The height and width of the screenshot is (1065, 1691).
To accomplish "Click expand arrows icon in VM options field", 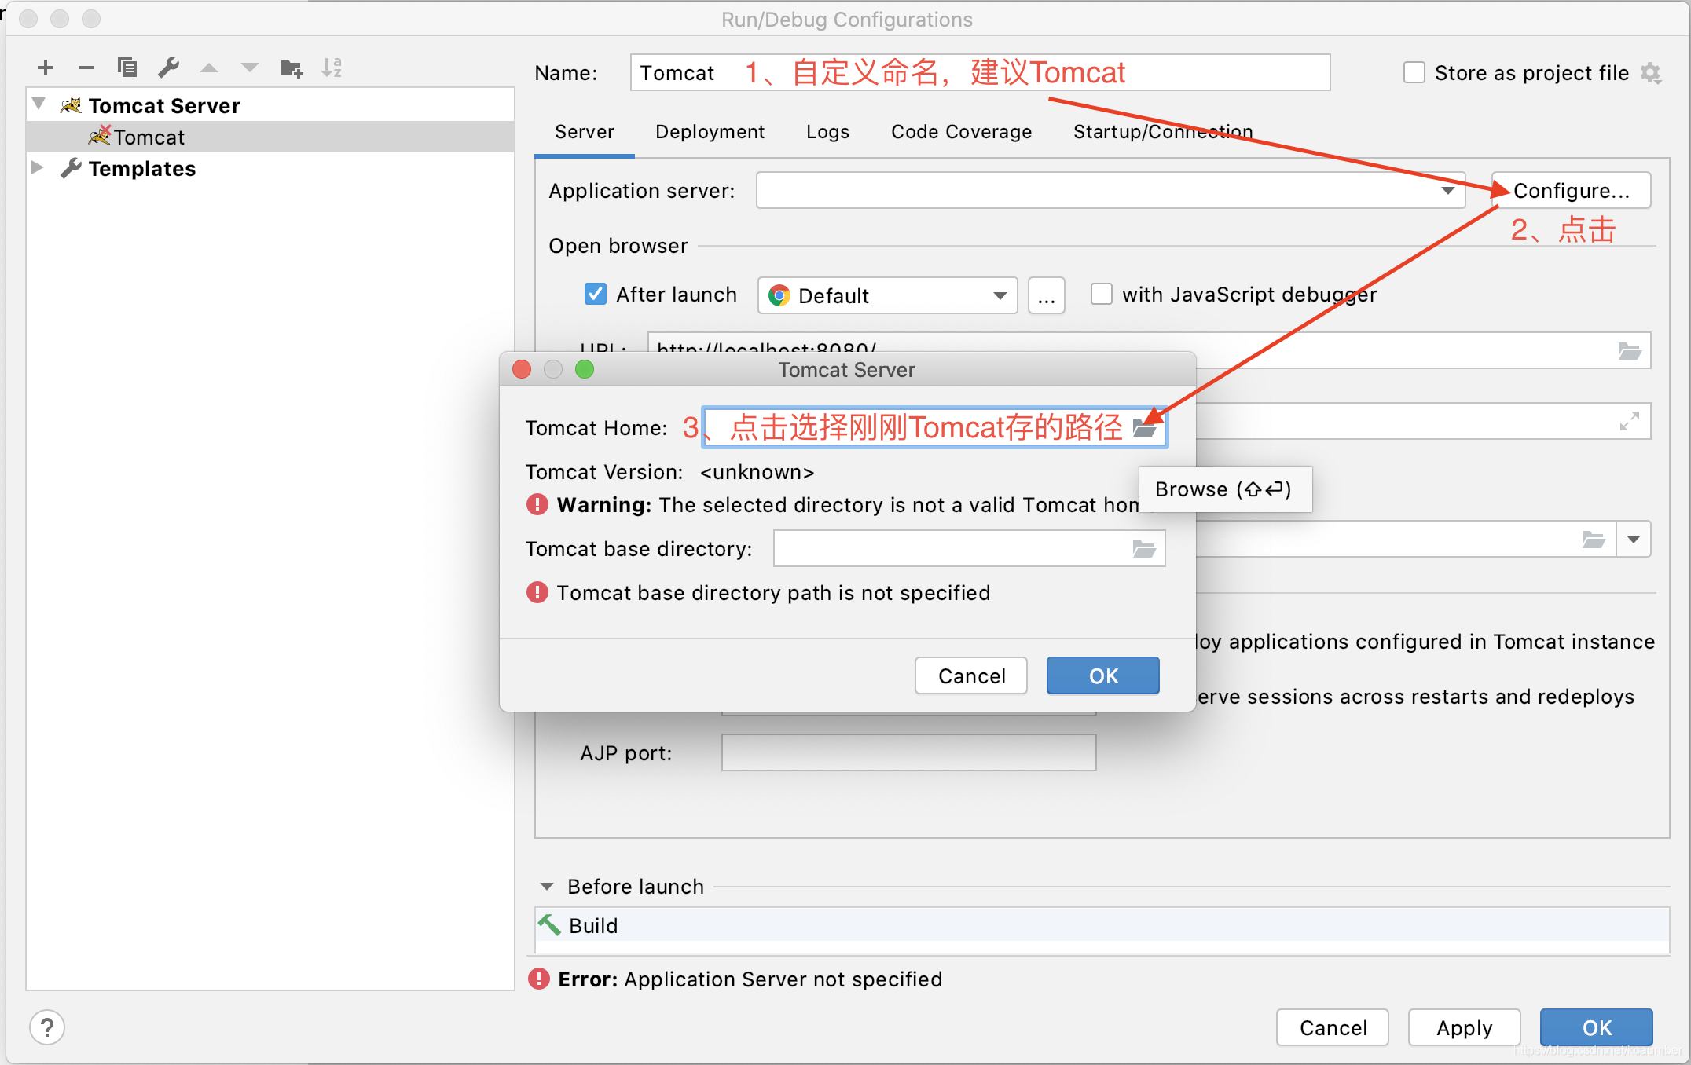I will click(1630, 422).
